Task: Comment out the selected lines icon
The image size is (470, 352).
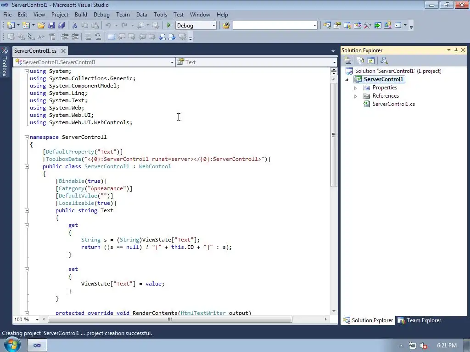Action: (x=88, y=37)
